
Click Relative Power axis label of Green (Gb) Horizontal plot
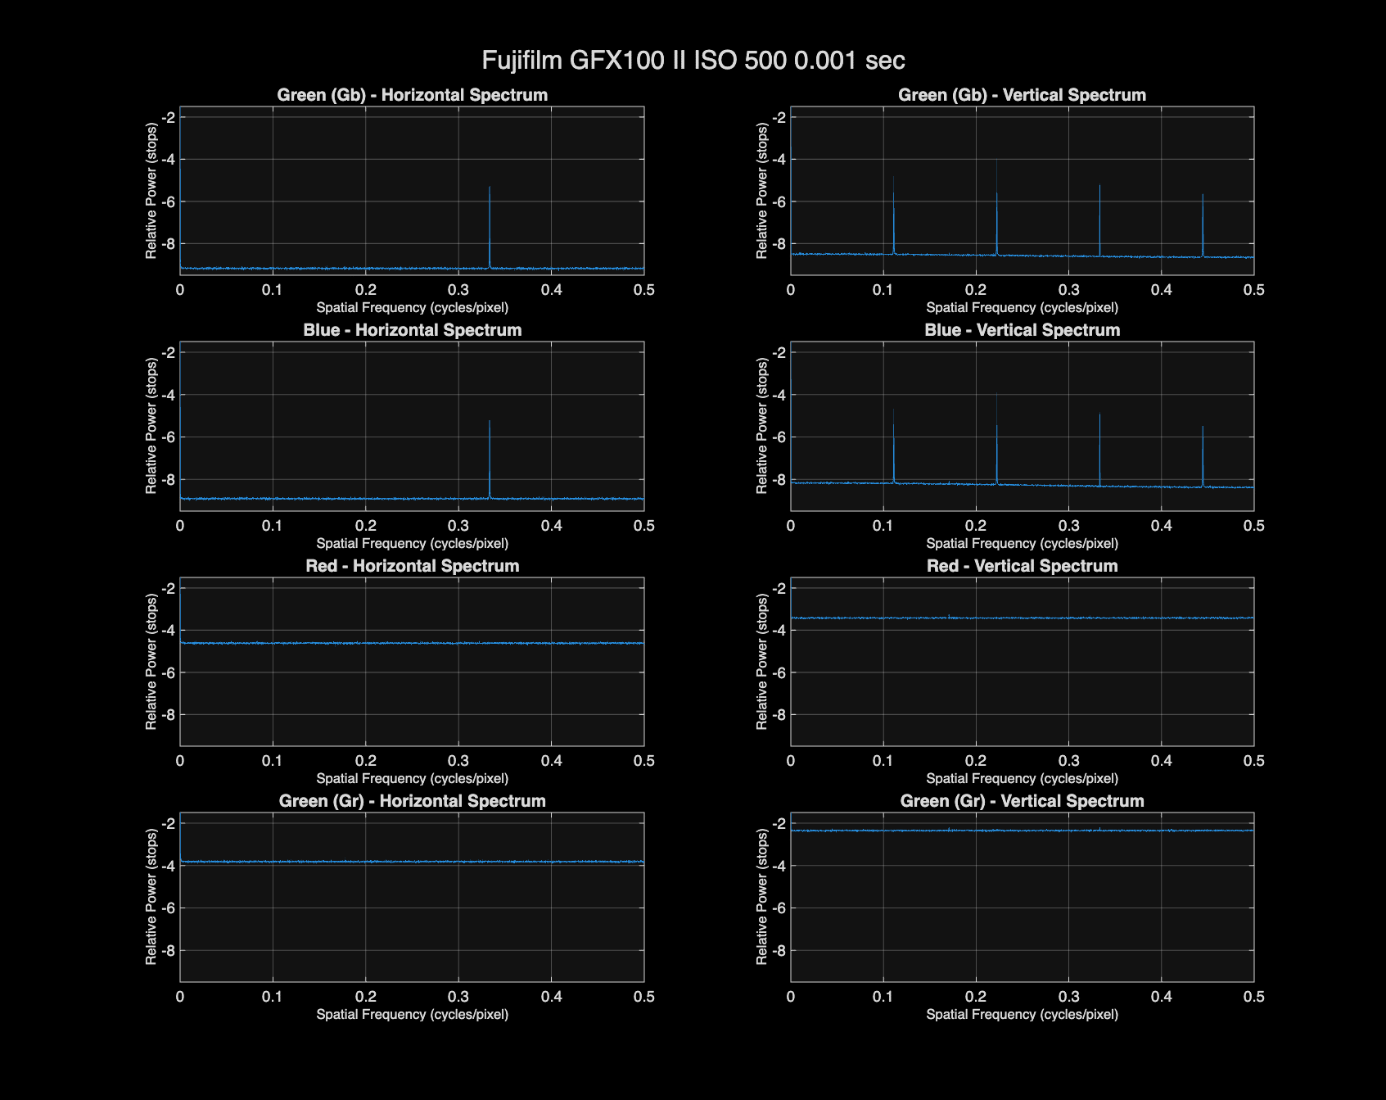(x=151, y=191)
